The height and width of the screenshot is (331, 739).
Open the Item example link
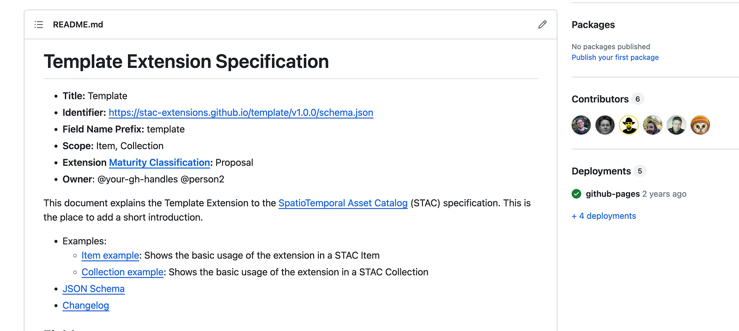point(110,255)
